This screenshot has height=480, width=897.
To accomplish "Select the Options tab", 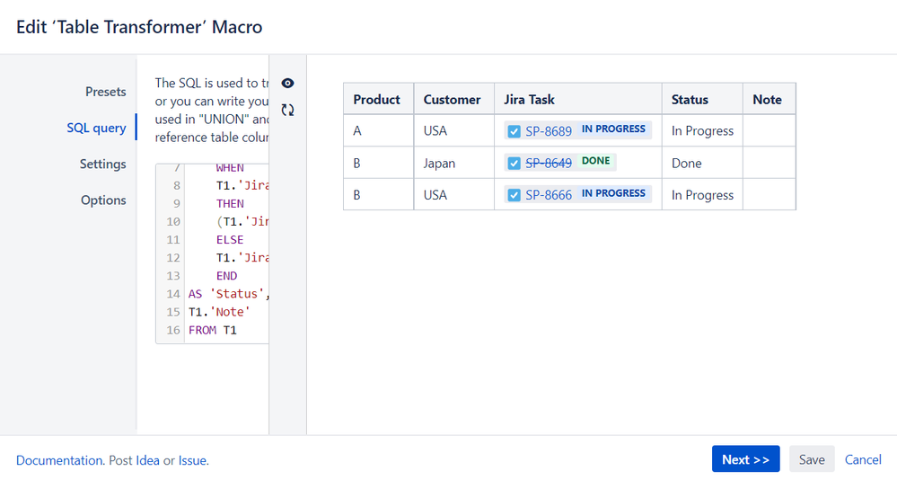I will 103,200.
